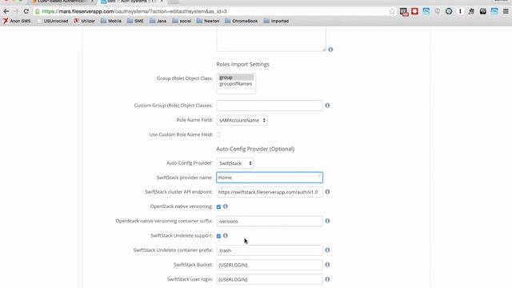Image resolution: width=512 pixels, height=288 pixels.
Task: Click the info icon beside Custom Group Object Classes
Action: [327, 106]
